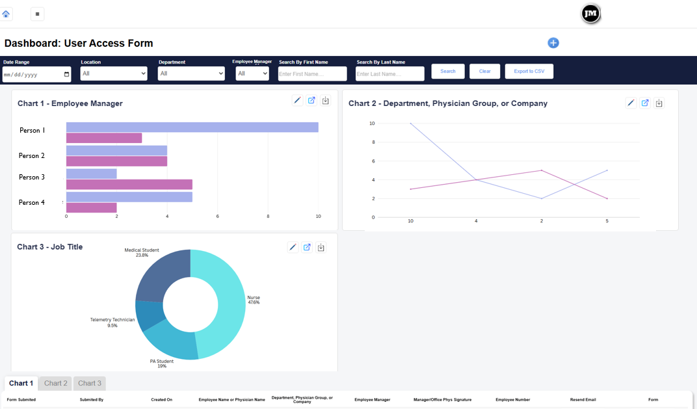Click the home icon in top bar
697x409 pixels.
pyautogui.click(x=7, y=14)
